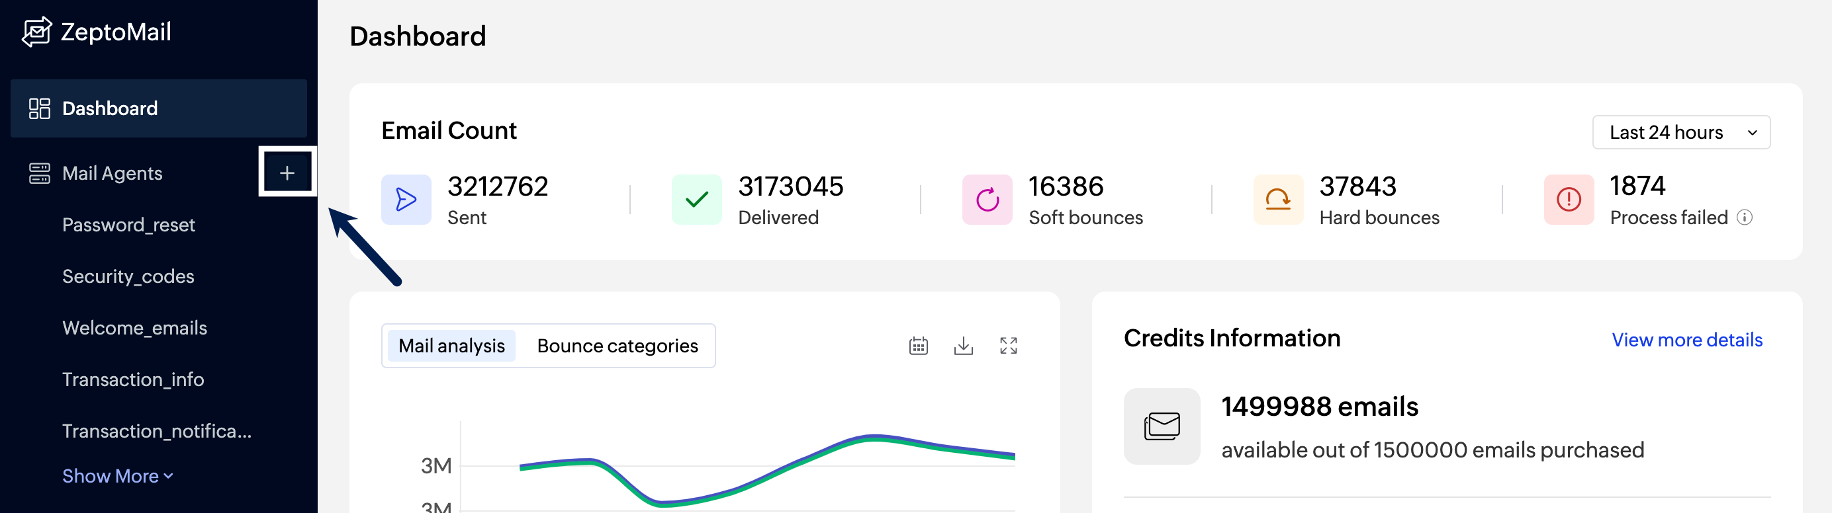The width and height of the screenshot is (1832, 513).
Task: Click the Delivered checkmark icon
Action: pos(696,200)
